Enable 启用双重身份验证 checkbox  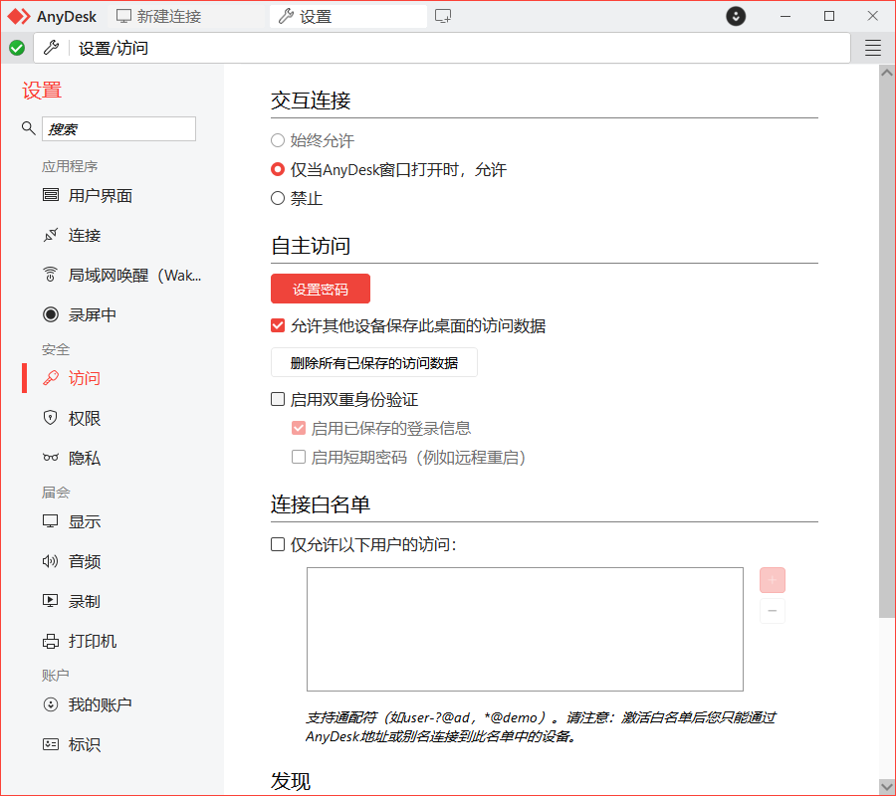[x=277, y=399]
